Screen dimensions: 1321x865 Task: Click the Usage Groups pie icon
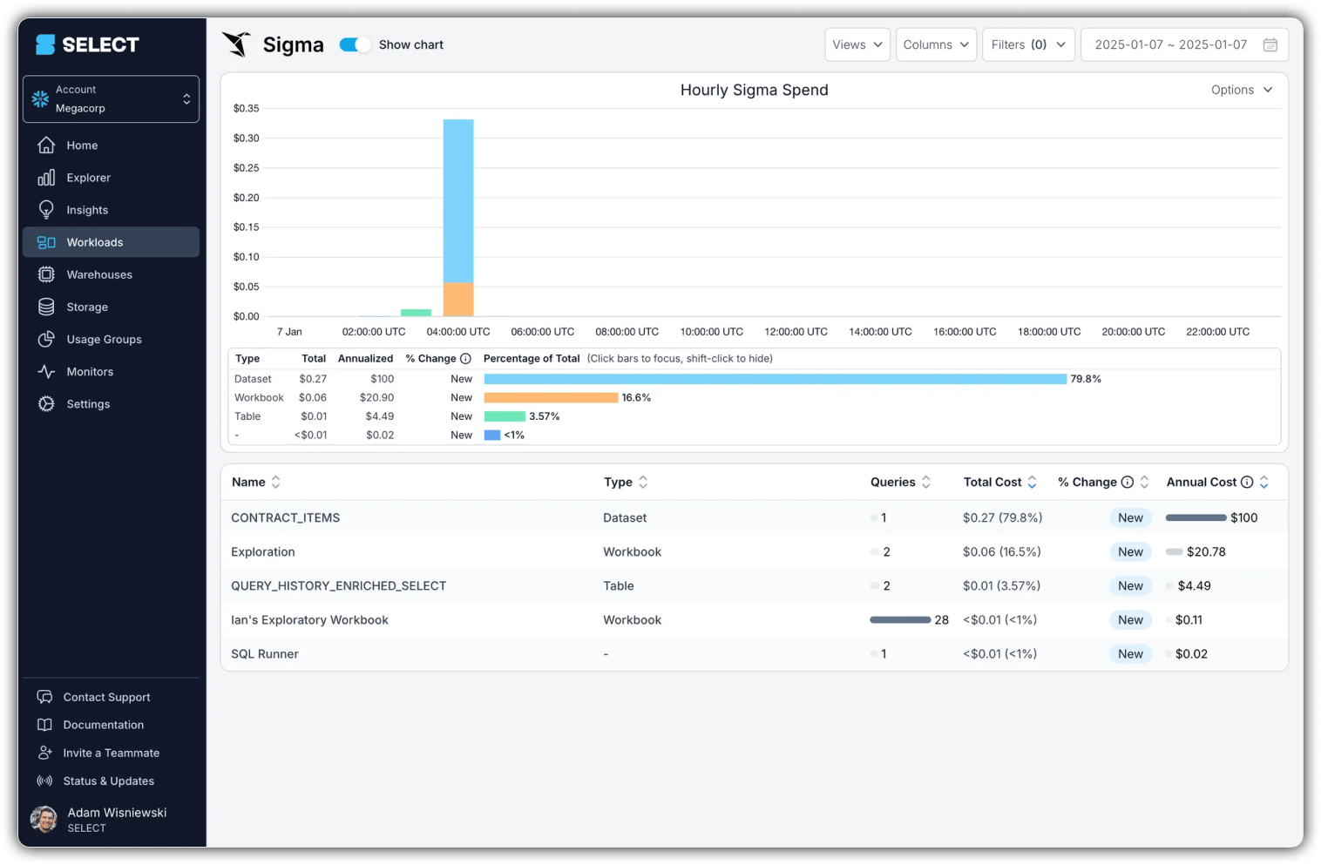pyautogui.click(x=46, y=339)
